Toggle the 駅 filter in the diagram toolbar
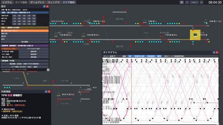 (x=130, y=56)
